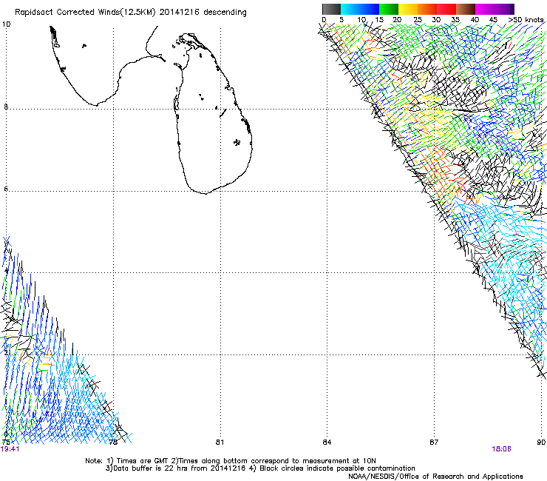
Task: Click the green 15-20 knots legend swatch
Action: pyautogui.click(x=389, y=9)
